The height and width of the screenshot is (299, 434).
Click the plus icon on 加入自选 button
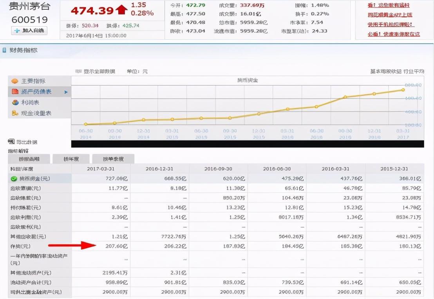click(17, 31)
